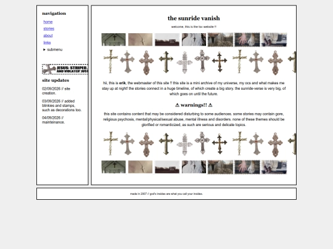333x249 pixels.
Task: Click the 'made in 2007' footer text
Action: (x=166, y=194)
